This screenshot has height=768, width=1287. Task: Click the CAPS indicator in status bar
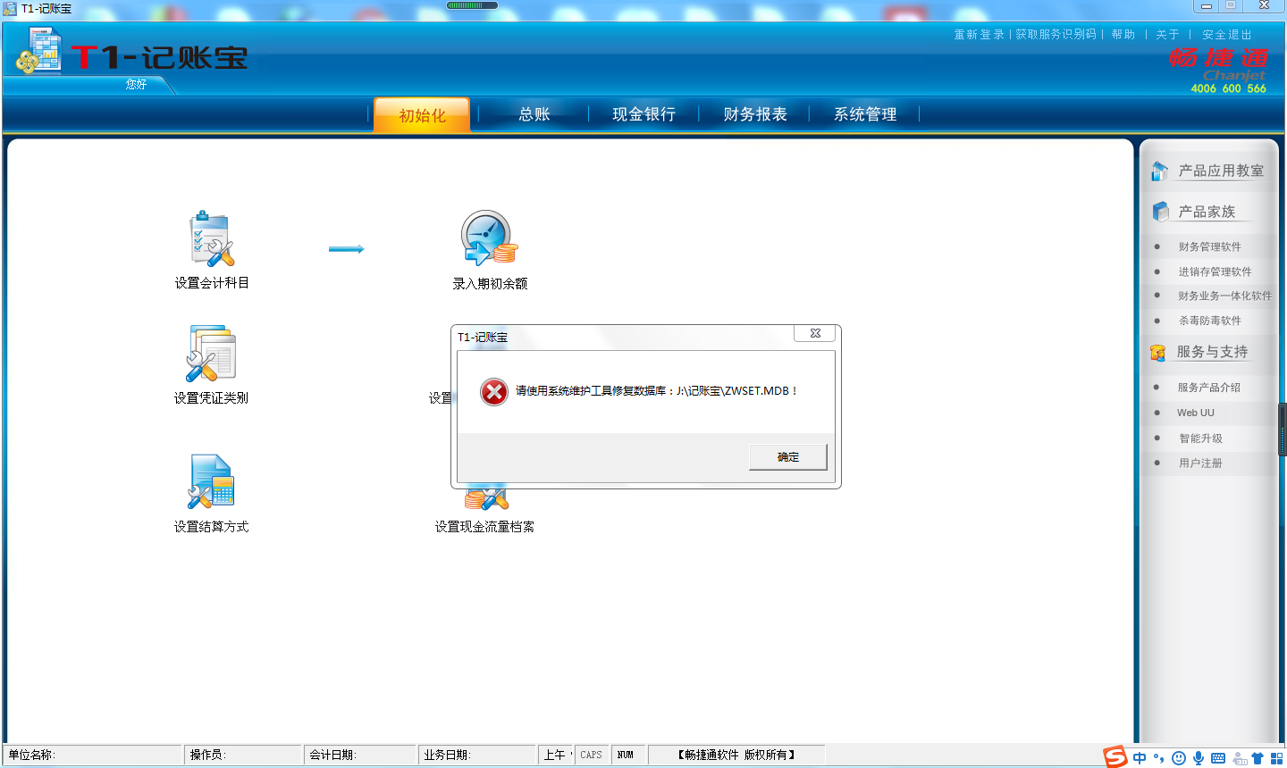click(592, 755)
